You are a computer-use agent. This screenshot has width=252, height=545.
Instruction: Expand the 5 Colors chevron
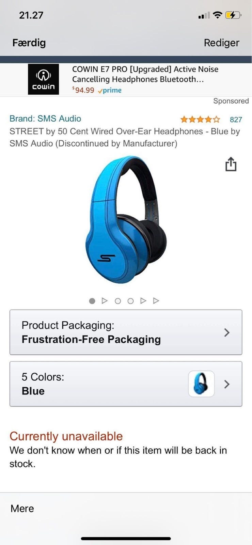(x=227, y=384)
